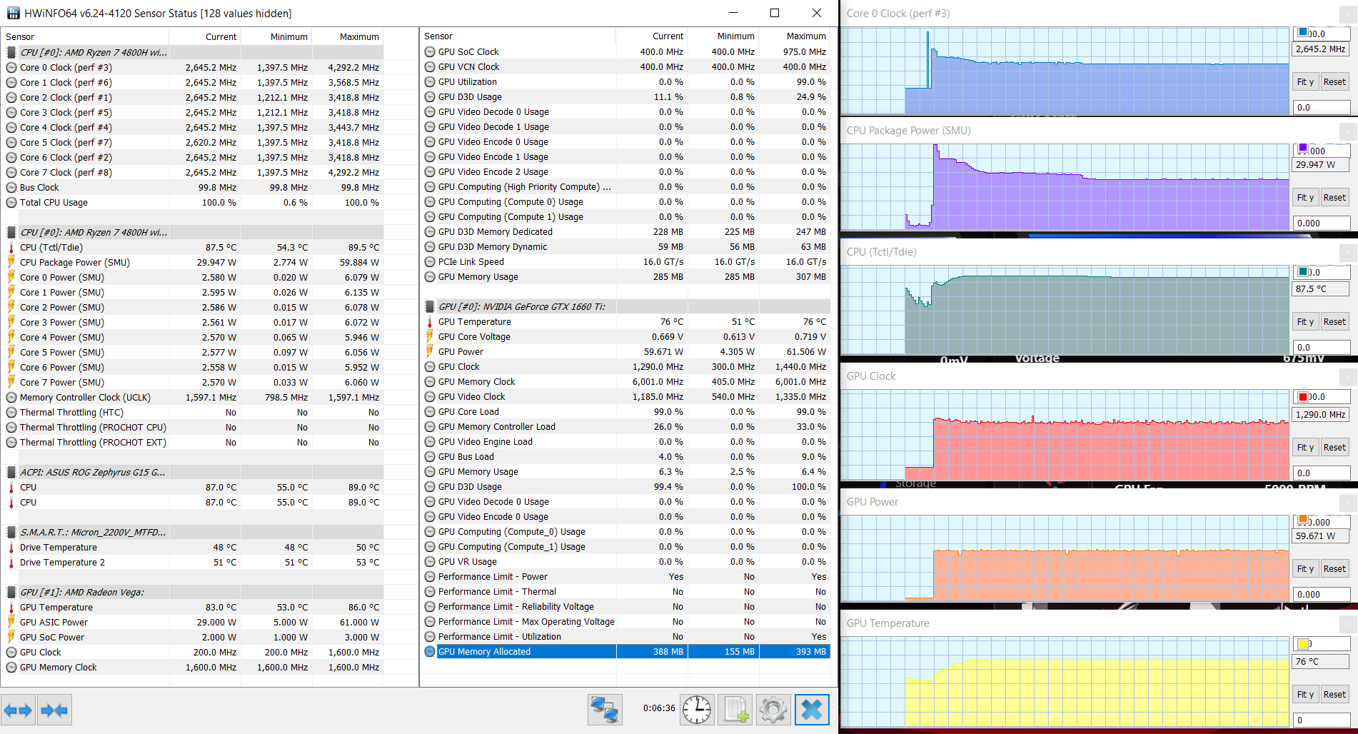Click minimum value field of Core 0 Clock graph
The height and width of the screenshot is (734, 1358).
[1322, 108]
